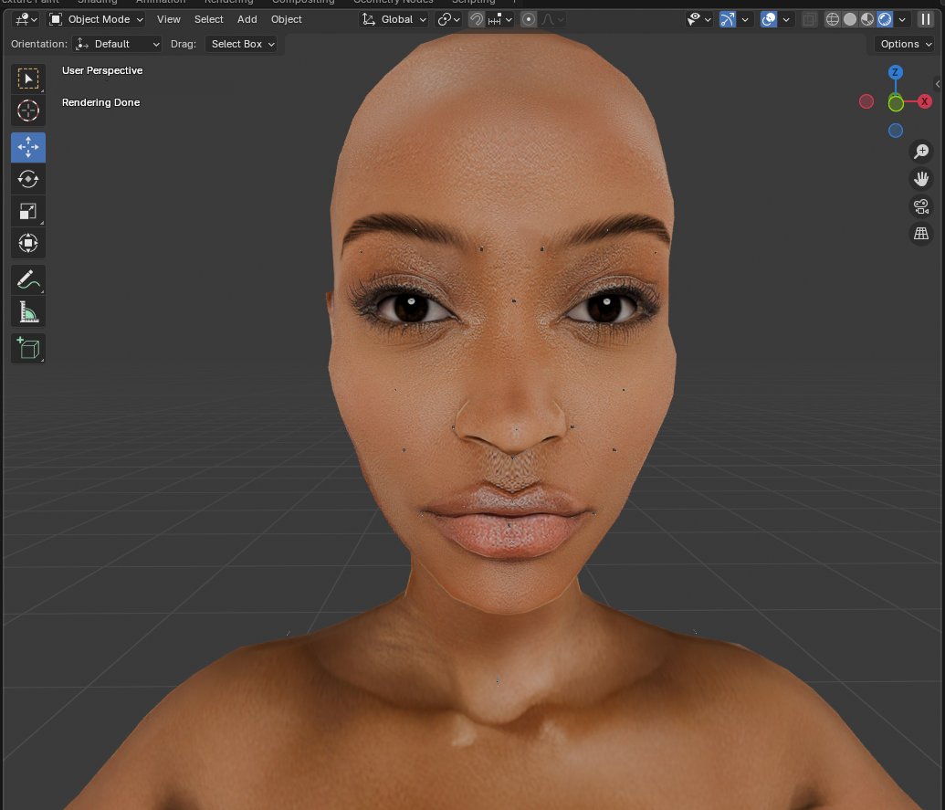Open the Add menu
The image size is (945, 810).
tap(247, 19)
